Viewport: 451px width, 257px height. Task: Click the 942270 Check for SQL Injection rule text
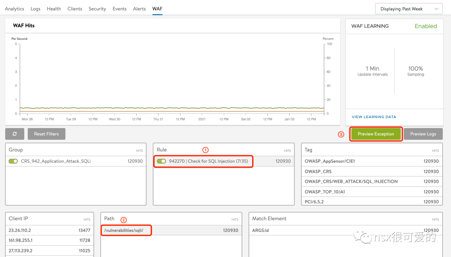(208, 161)
